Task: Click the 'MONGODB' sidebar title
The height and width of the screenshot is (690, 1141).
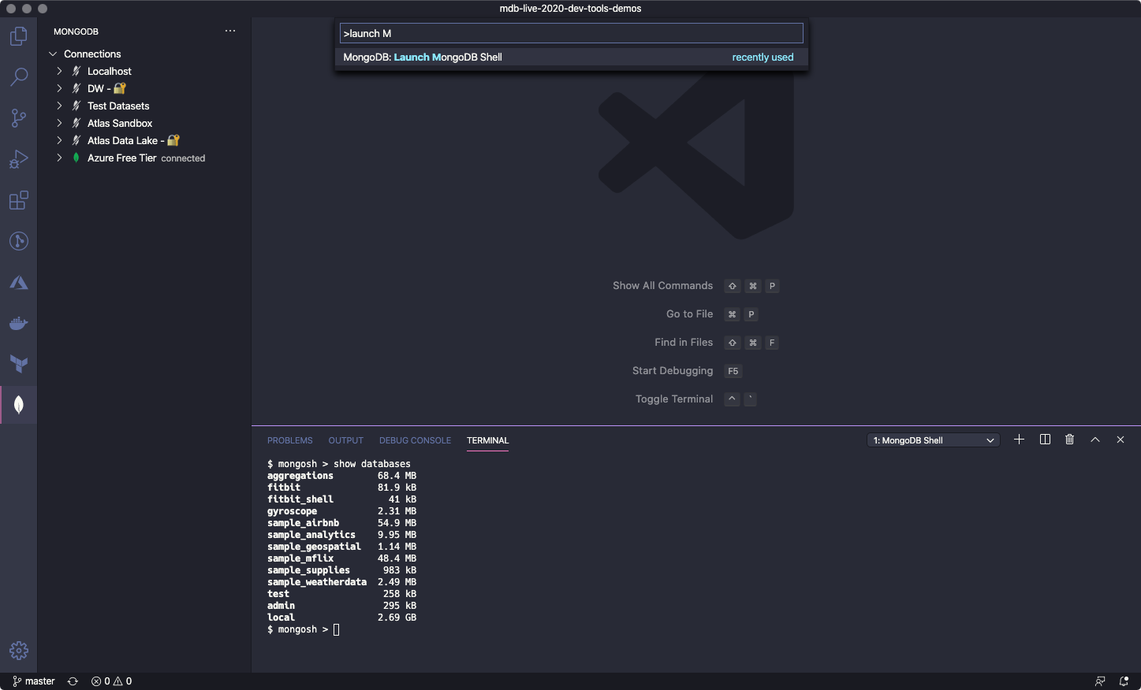Action: (76, 32)
